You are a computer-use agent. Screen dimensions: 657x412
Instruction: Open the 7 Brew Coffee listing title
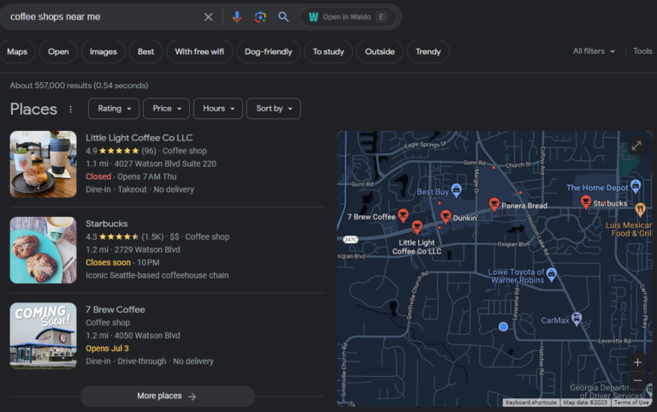coord(115,309)
